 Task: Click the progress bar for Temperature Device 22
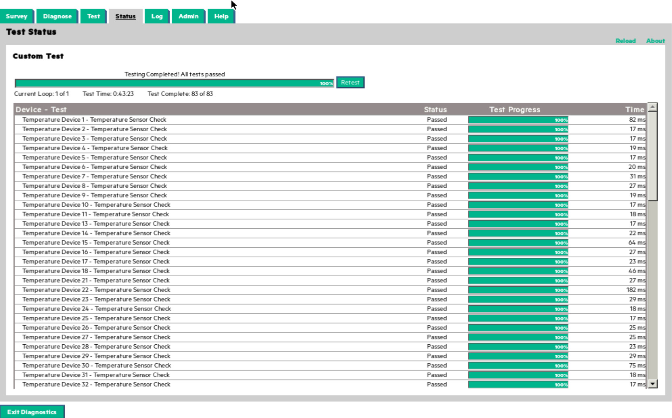518,290
